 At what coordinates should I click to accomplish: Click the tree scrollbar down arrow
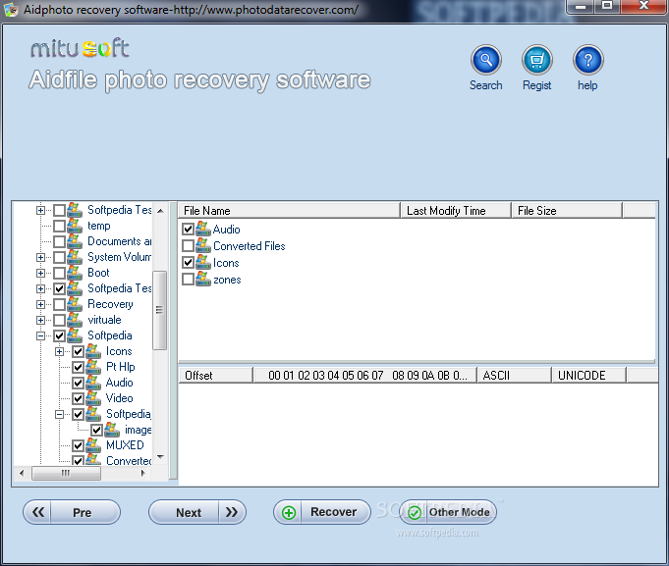click(160, 457)
